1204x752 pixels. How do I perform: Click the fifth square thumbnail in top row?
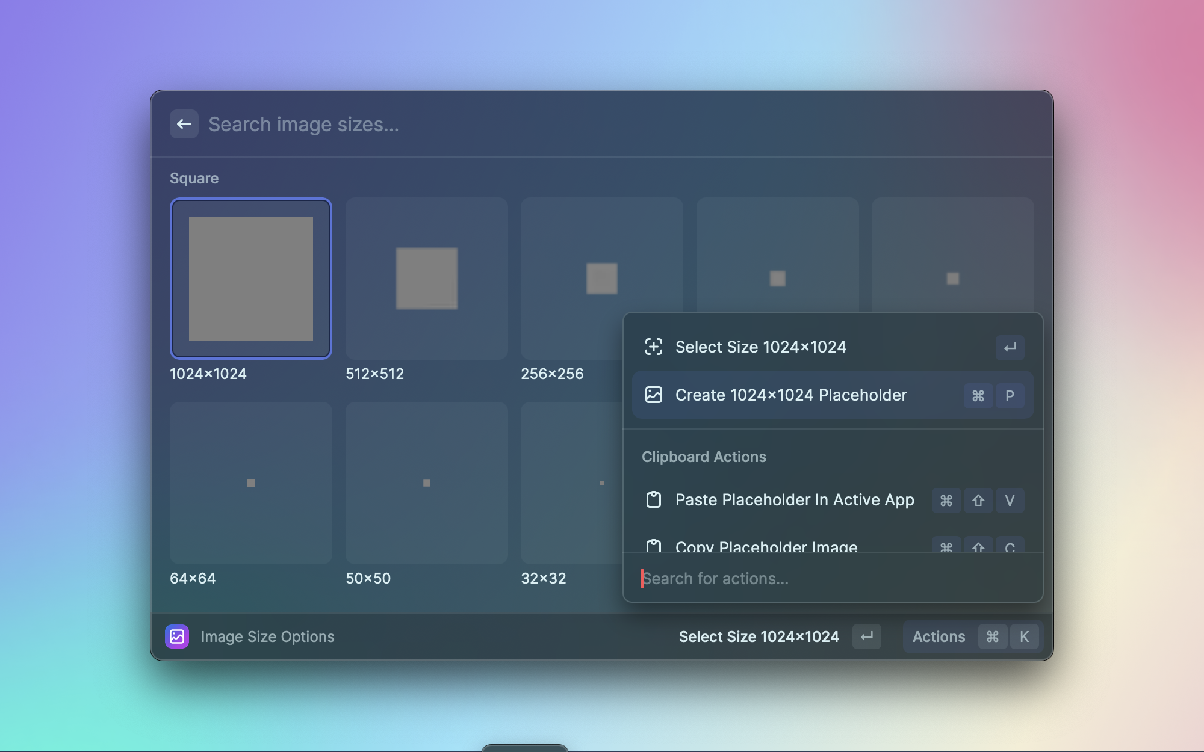click(x=953, y=256)
